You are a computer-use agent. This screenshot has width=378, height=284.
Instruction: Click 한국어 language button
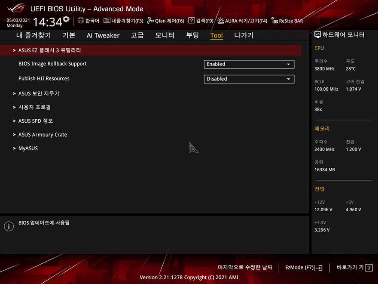88,21
